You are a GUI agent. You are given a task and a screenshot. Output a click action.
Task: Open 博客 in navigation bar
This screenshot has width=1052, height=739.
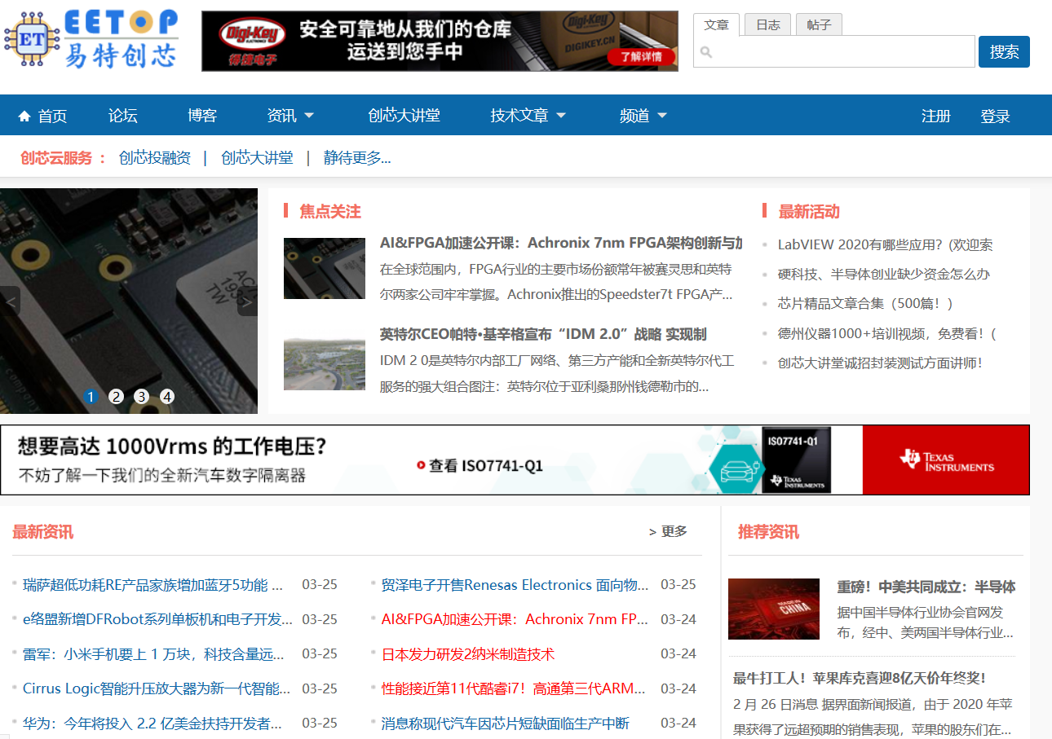[202, 116]
